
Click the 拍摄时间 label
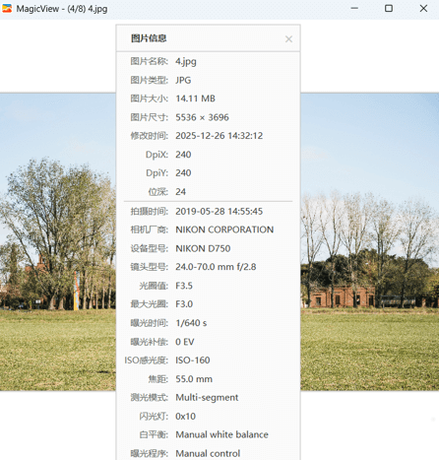click(150, 211)
